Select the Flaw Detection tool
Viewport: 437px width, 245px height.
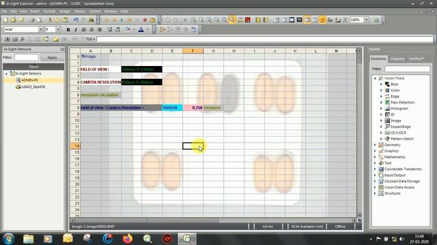[x=402, y=103]
